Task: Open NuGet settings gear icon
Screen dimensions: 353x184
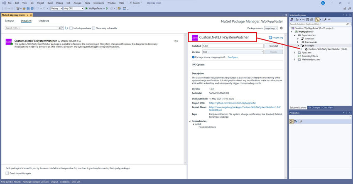Action: tap(281, 28)
